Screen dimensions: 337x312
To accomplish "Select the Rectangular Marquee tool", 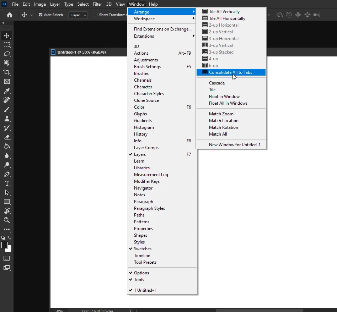I will click(7, 45).
